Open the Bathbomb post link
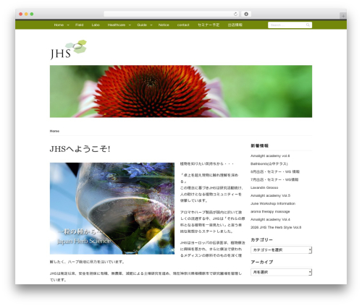This screenshot has width=362, height=306. [269, 163]
